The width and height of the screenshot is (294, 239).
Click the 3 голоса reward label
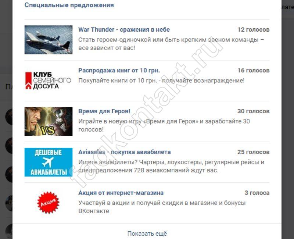pos(257,193)
